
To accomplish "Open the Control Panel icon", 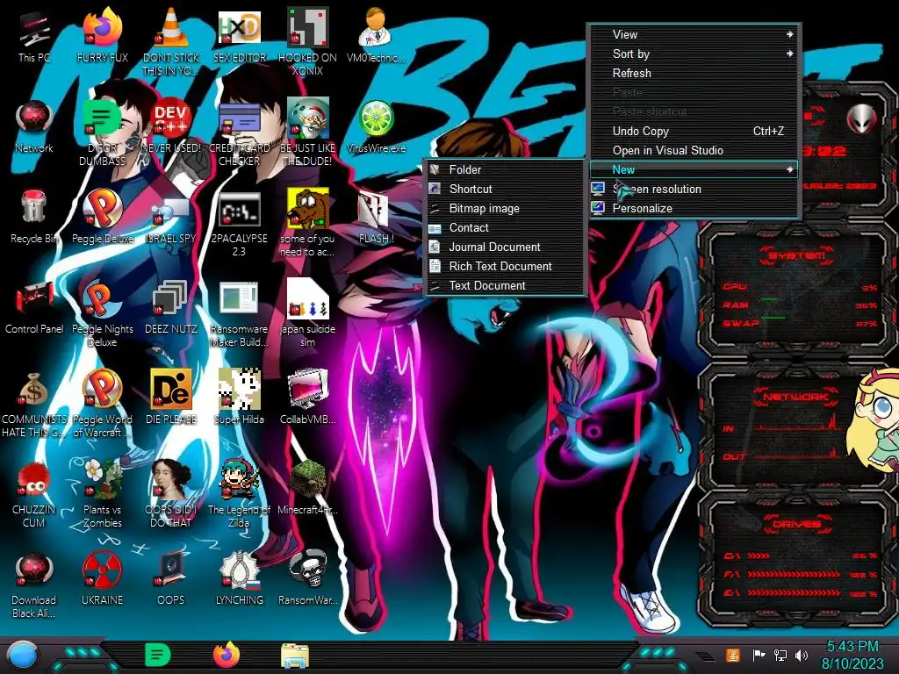I will 34,307.
